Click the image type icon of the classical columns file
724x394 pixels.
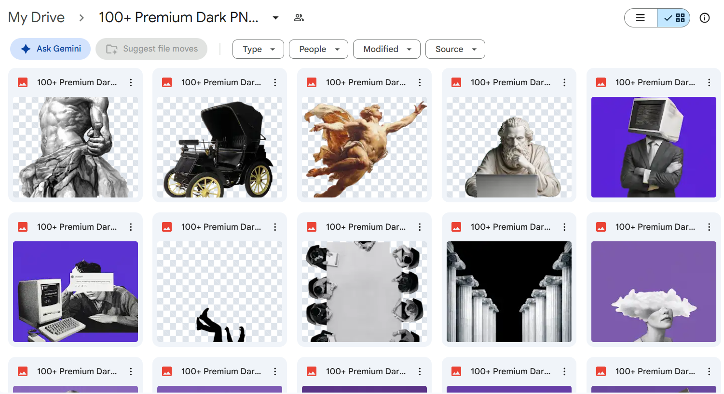coord(456,227)
